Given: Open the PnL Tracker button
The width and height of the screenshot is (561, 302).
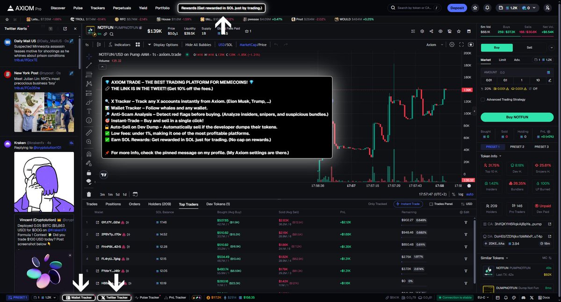Looking at the screenshot, I should click(x=175, y=297).
